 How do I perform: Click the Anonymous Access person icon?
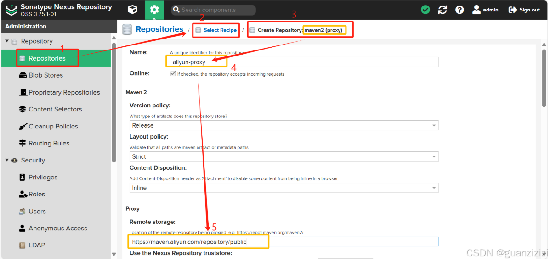(23, 229)
